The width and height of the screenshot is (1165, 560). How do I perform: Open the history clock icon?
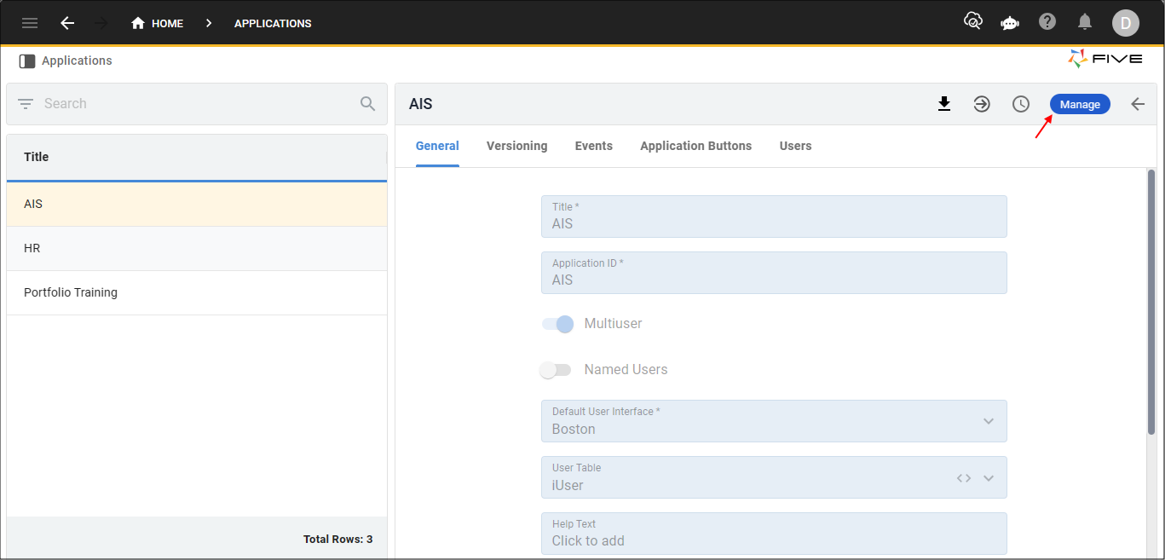pyautogui.click(x=1020, y=104)
